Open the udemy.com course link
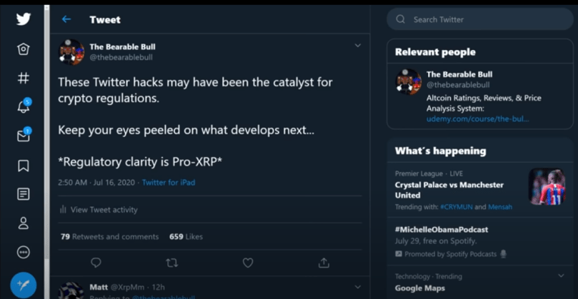 tap(478, 118)
